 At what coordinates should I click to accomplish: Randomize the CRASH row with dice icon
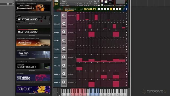coord(126,69)
